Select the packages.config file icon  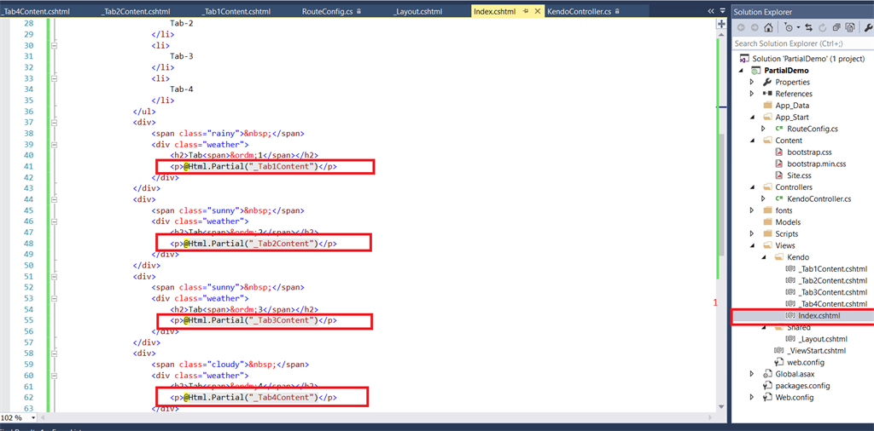[767, 386]
